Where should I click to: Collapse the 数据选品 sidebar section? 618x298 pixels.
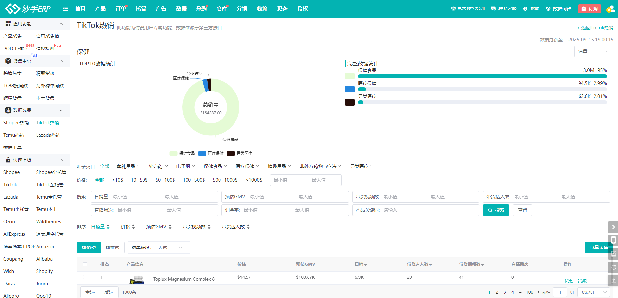(61, 110)
